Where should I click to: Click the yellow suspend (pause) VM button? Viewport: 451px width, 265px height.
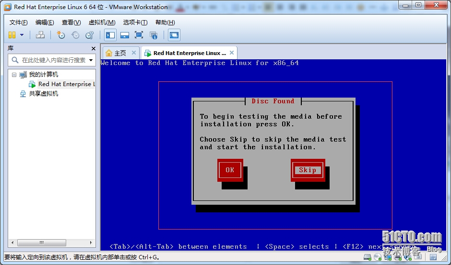[x=12, y=35]
